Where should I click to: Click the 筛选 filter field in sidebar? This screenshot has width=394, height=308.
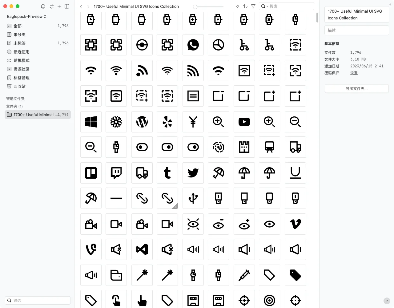point(38,300)
